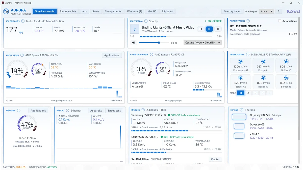Enable the Automatique power checkbox
The height and width of the screenshot is (171, 303).
(x=280, y=21)
